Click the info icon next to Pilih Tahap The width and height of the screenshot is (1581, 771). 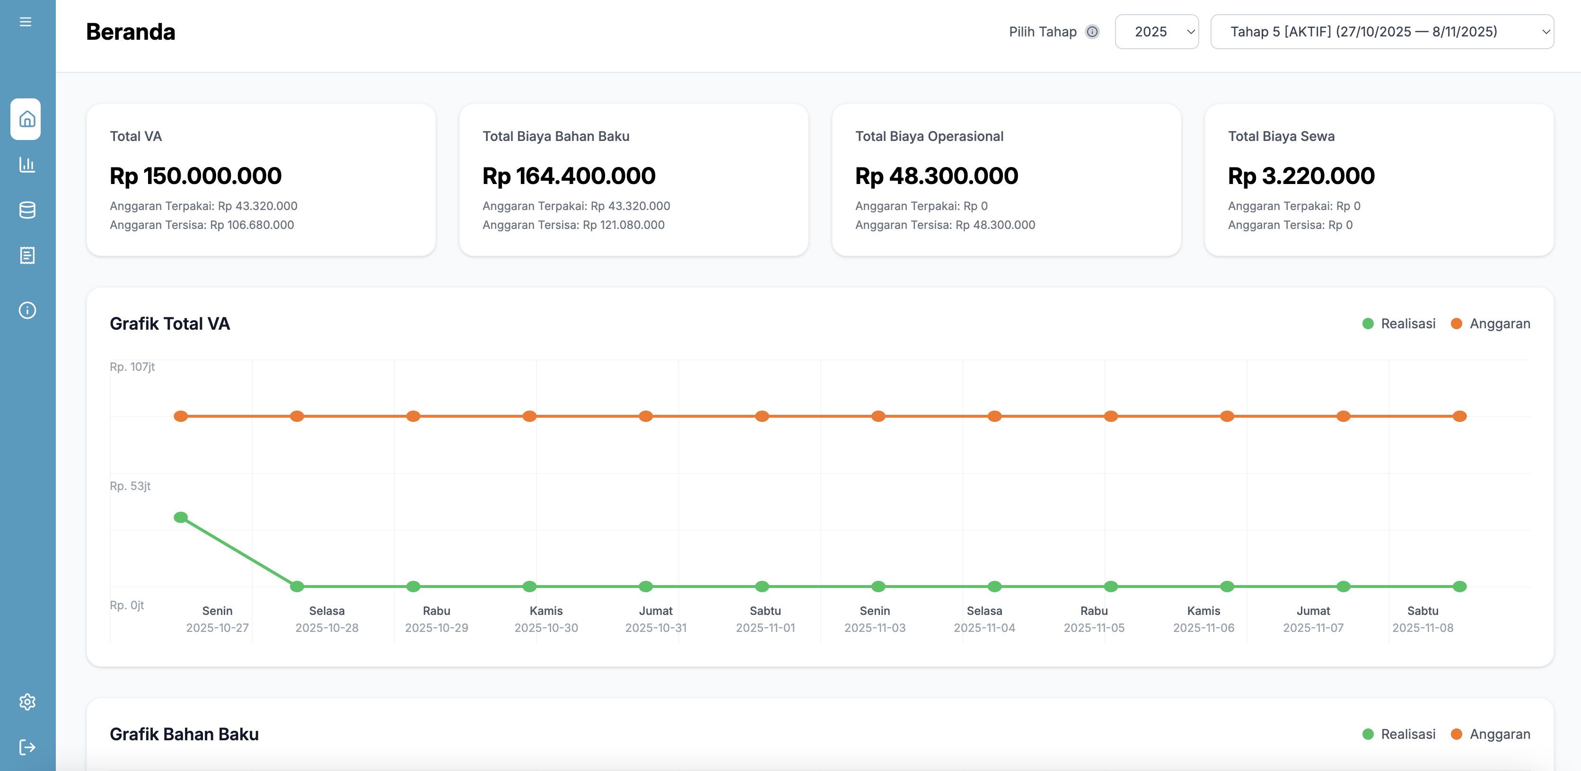tap(1092, 32)
